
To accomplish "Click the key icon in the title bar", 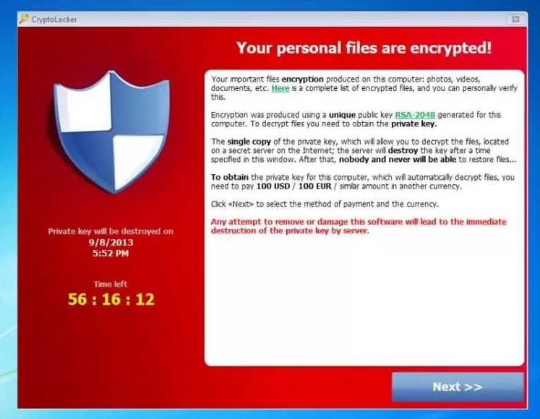I will pyautogui.click(x=24, y=19).
